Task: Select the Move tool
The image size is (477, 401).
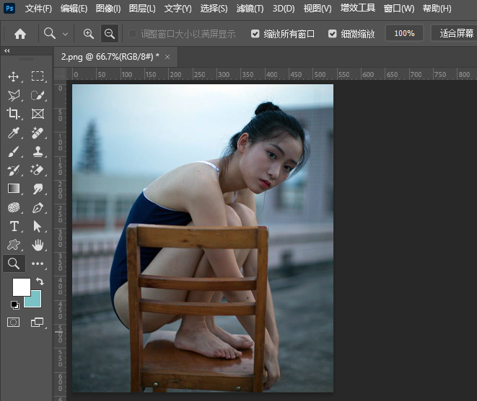Action: pos(14,76)
